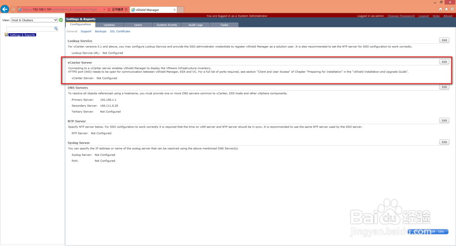Click the Settings & Reports panel title
The height and width of the screenshot is (247, 456).
[81, 19]
